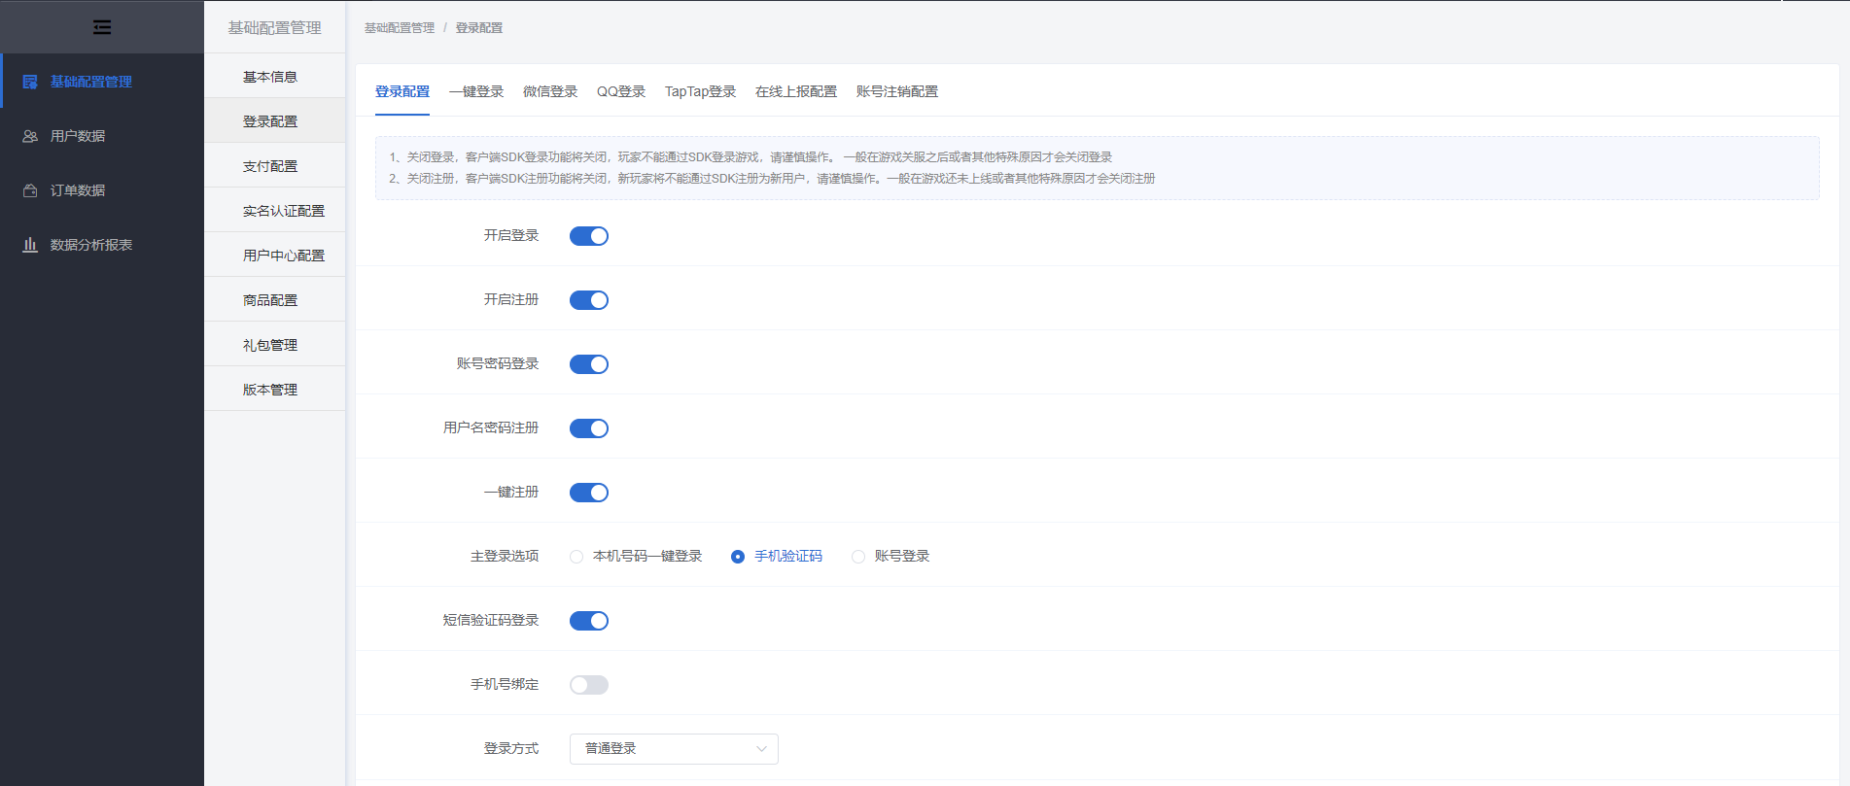This screenshot has width=1850, height=786.
Task: Switch to the 登录配置 tab
Action: point(402,91)
